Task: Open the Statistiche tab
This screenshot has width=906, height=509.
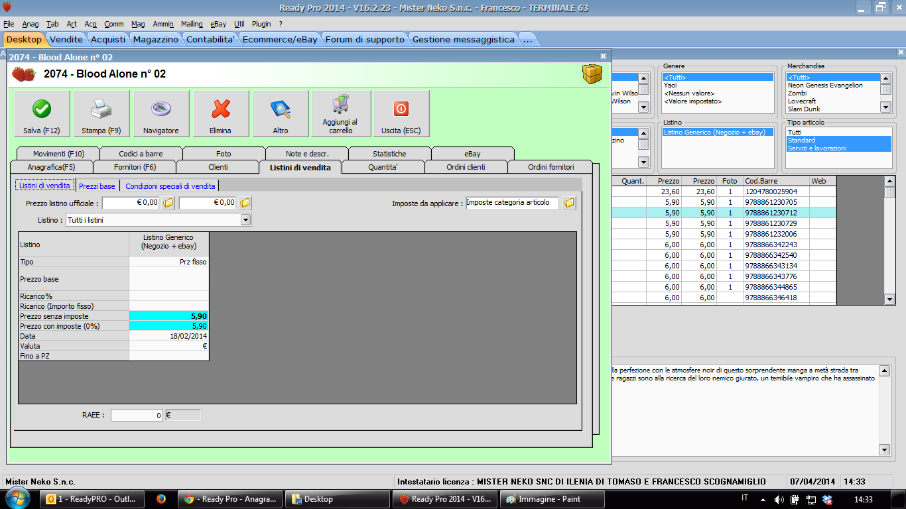Action: coord(389,154)
